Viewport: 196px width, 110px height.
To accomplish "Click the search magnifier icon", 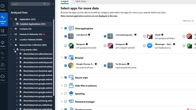I will 44,4.
